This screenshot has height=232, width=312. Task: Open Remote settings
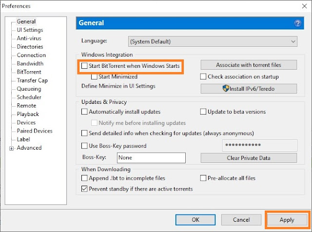[26, 106]
